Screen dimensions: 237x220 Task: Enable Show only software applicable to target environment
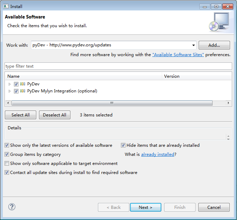[x=7, y=164]
